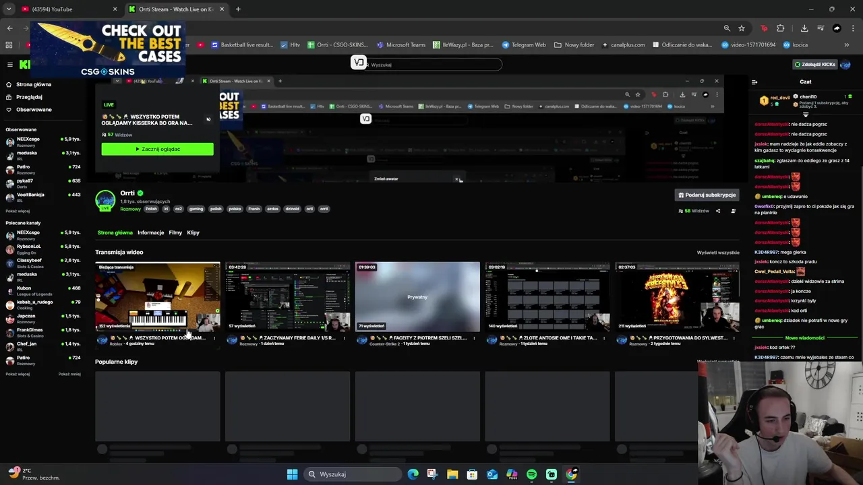Viewport: 863px width, 485px height.
Task: Open the Nowy folder bookmarks folder
Action: [574, 45]
